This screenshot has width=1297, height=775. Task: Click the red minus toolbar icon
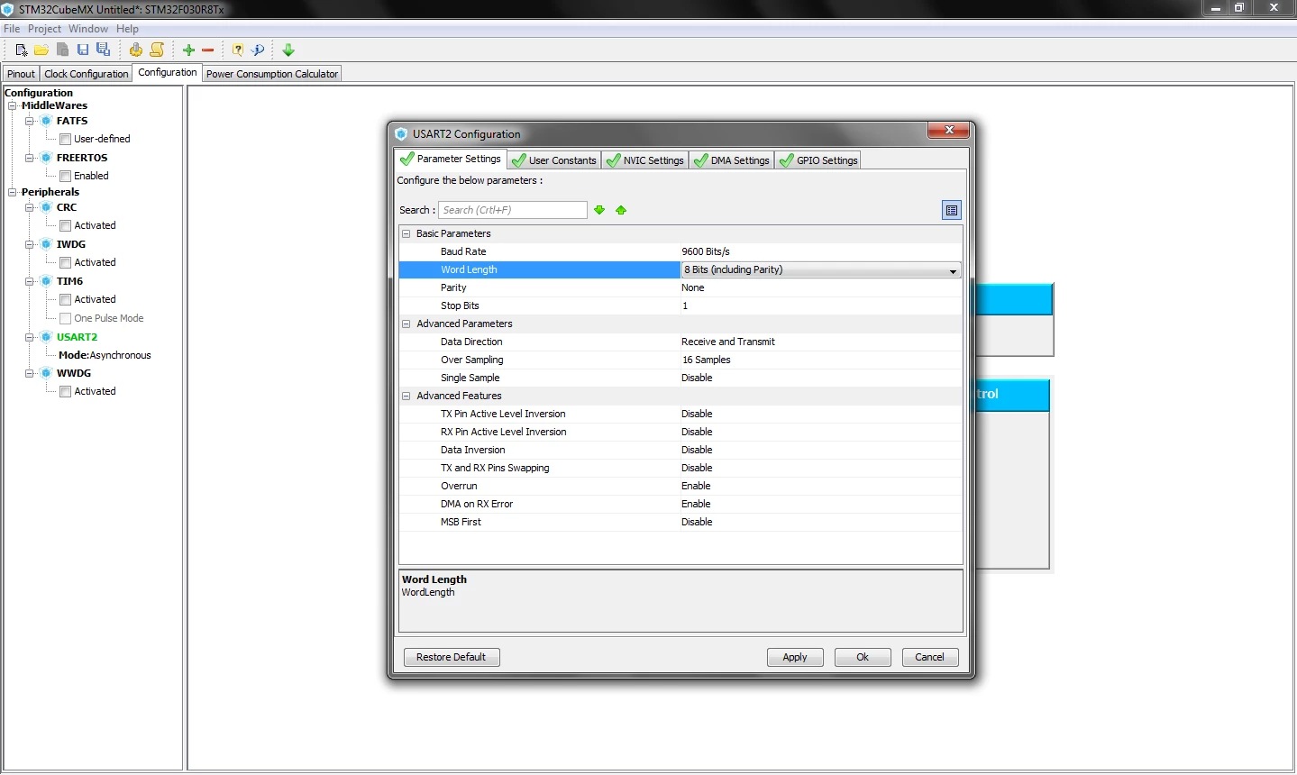208,50
